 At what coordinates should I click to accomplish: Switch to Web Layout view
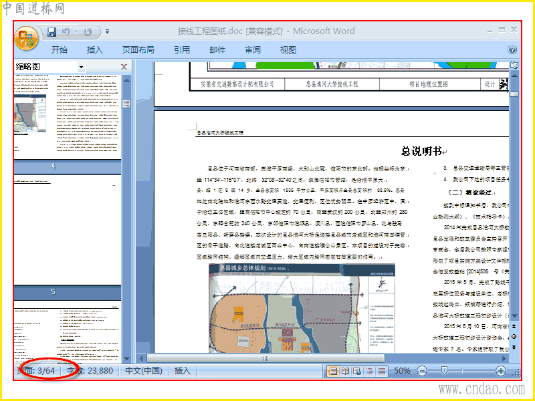pos(357,371)
